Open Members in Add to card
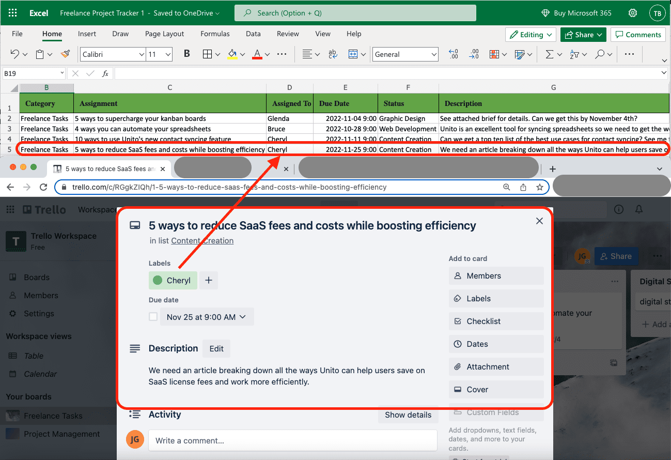671x460 pixels. click(496, 275)
